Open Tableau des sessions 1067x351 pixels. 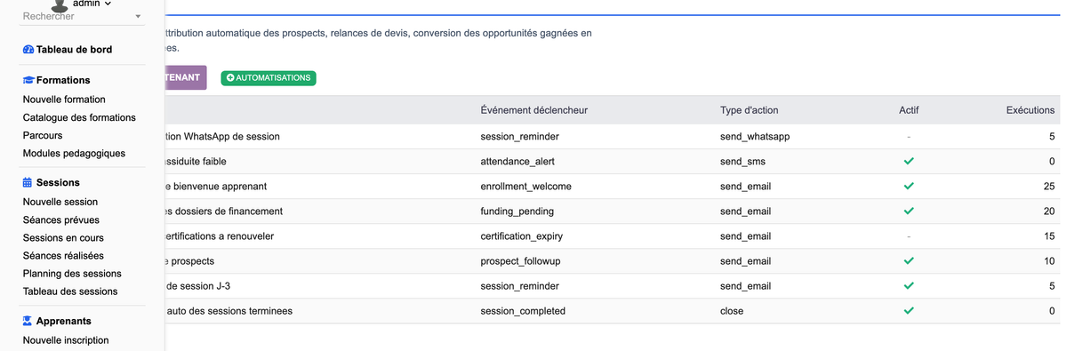pyautogui.click(x=70, y=291)
